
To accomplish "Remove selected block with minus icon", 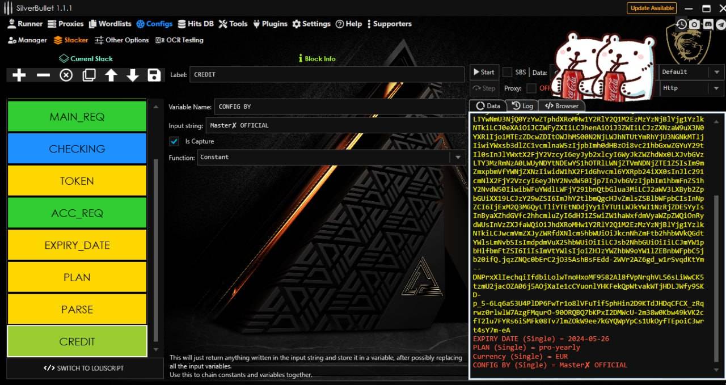I will point(43,75).
